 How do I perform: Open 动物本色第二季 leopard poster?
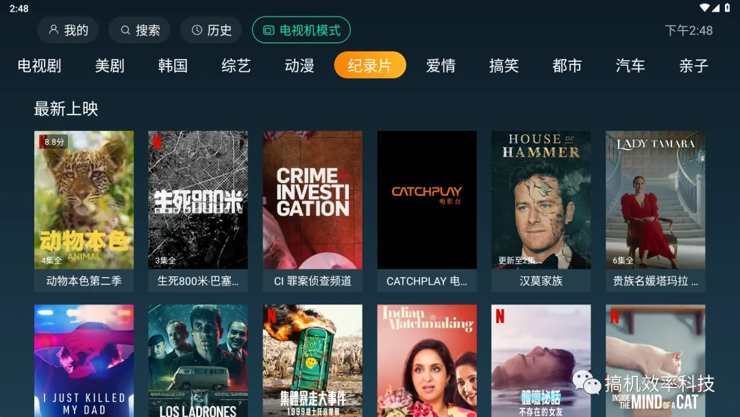[x=84, y=211]
